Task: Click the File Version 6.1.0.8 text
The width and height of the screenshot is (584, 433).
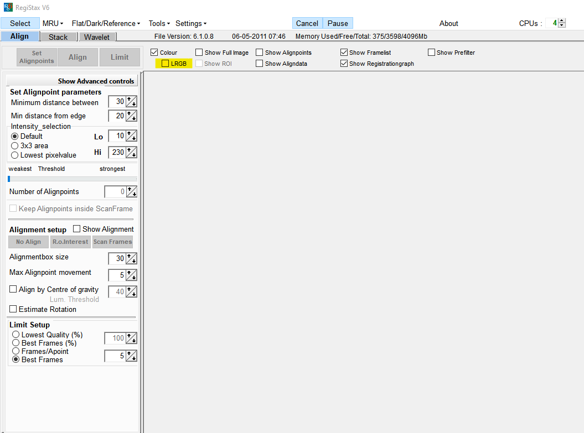Action: pos(184,36)
